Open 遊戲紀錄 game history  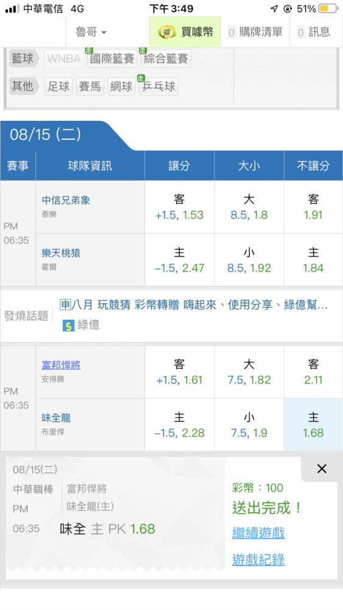[258, 560]
